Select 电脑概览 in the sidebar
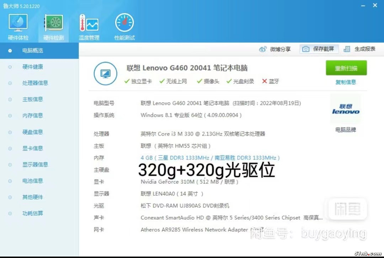 pos(33,51)
